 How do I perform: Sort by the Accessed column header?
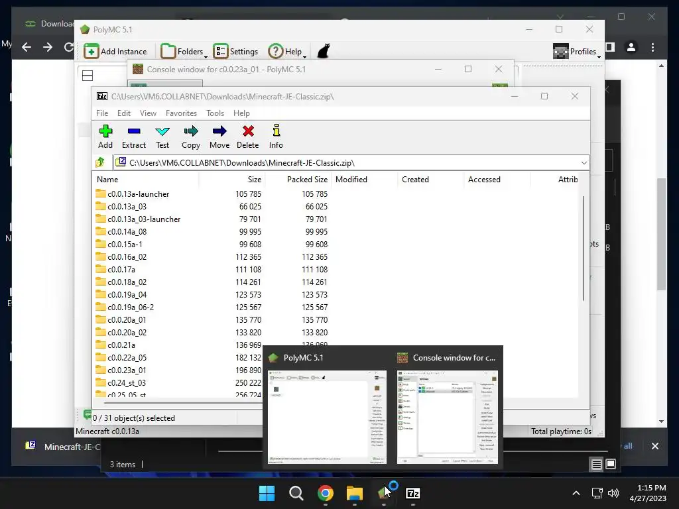[x=497, y=179]
